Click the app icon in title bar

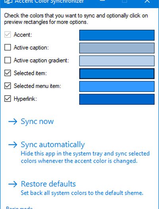pyautogui.click(x=8, y=1)
